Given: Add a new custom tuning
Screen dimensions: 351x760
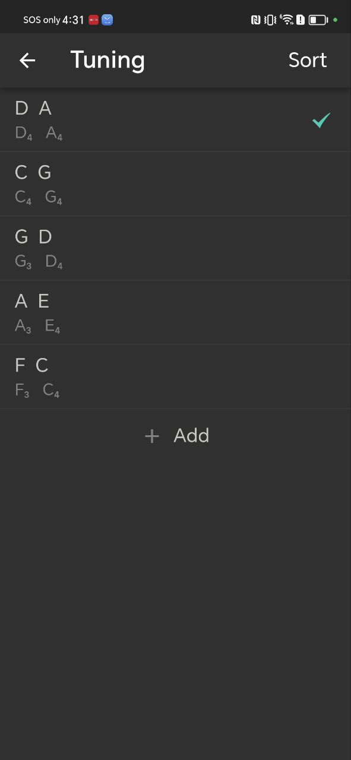Looking at the screenshot, I should coord(177,436).
